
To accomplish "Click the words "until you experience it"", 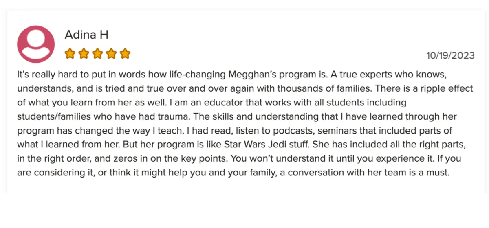I will coord(414,158).
